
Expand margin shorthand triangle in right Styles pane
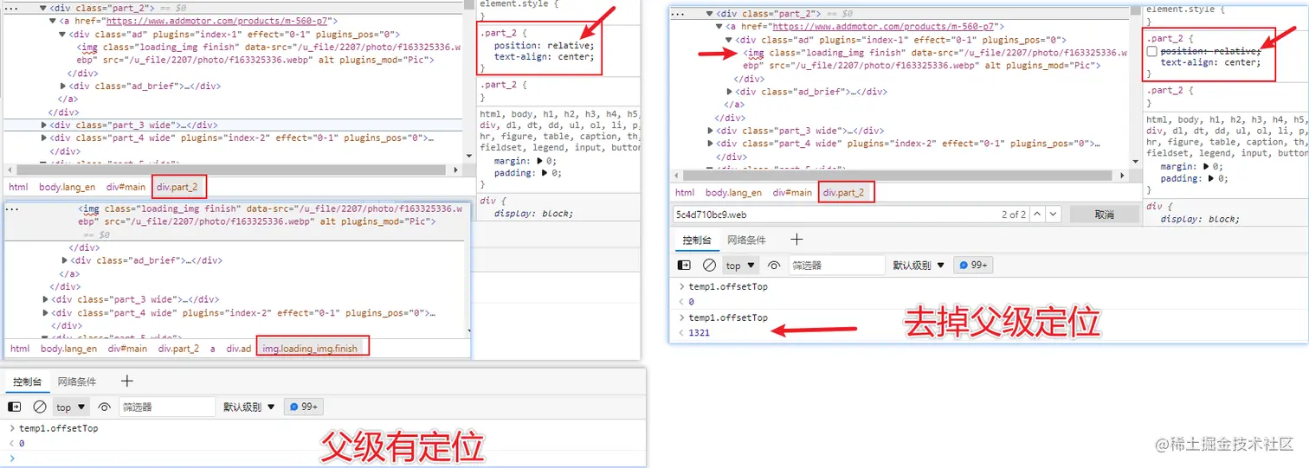(x=1204, y=167)
